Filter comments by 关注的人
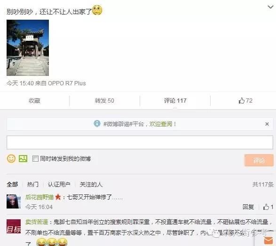The image size is (276, 246). click(x=91, y=185)
